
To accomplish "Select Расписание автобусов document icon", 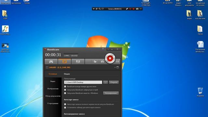I will coord(200,47).
